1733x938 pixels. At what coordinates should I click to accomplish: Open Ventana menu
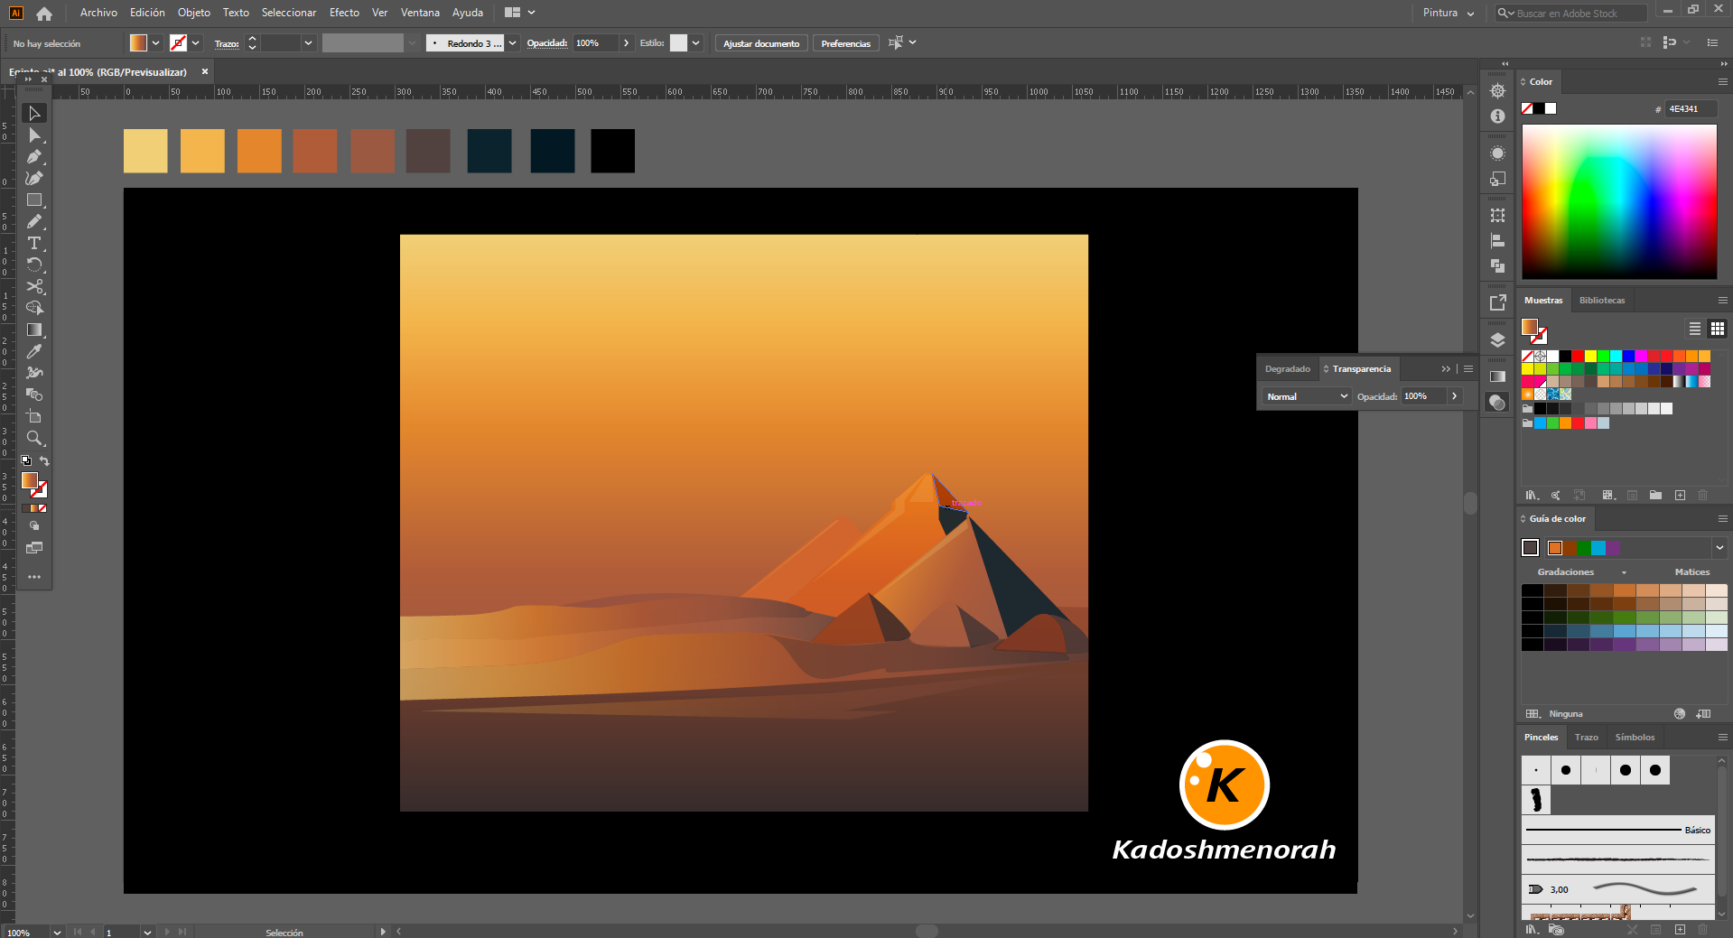[x=420, y=13]
